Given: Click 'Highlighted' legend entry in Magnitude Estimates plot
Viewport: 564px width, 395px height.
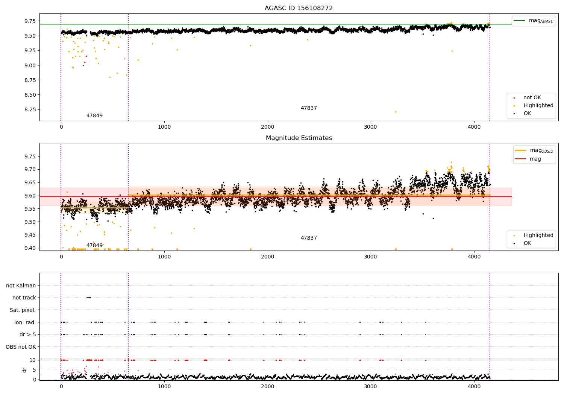Looking at the screenshot, I should pyautogui.click(x=538, y=235).
